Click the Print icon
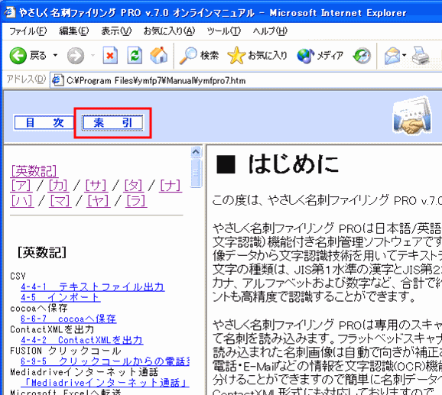442x395 pixels. click(421, 56)
